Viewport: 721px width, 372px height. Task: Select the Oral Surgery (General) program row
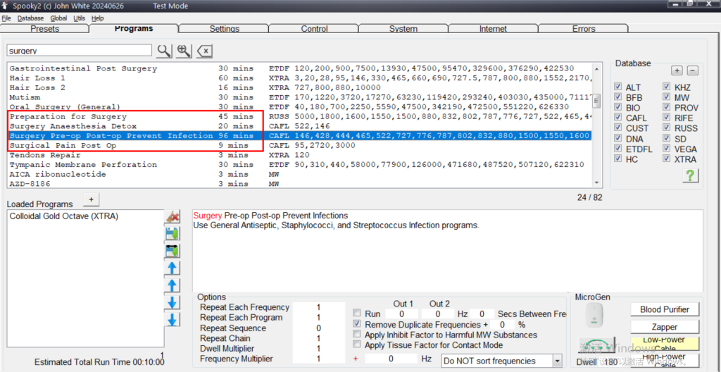point(300,107)
